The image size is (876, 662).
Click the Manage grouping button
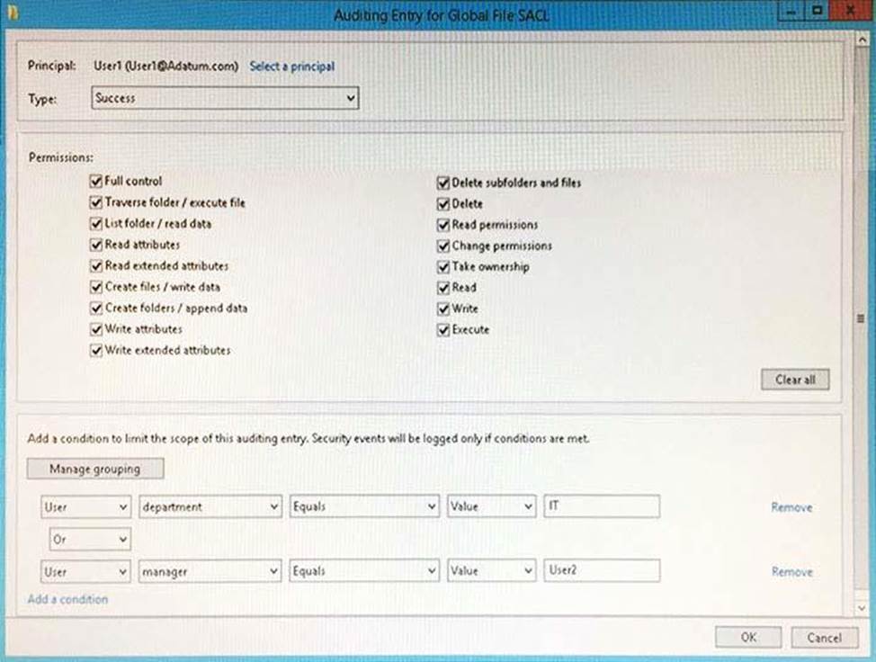click(95, 469)
